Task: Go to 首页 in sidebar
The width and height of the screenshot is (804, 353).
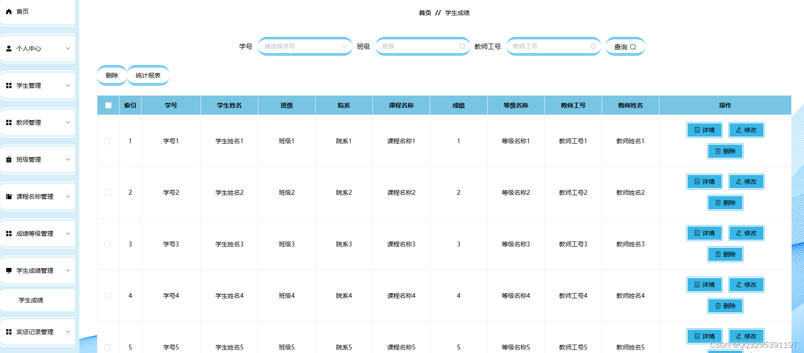Action: tap(37, 11)
